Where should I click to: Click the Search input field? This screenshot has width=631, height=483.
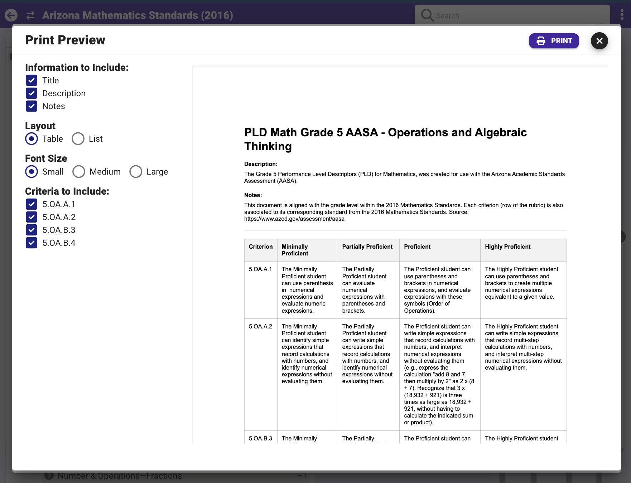pos(512,15)
